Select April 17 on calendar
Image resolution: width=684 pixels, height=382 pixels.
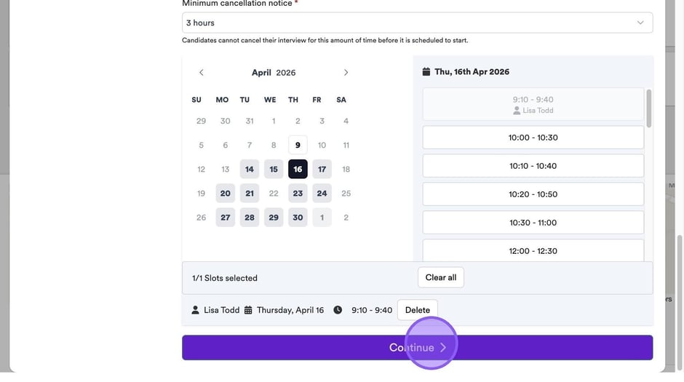(322, 170)
